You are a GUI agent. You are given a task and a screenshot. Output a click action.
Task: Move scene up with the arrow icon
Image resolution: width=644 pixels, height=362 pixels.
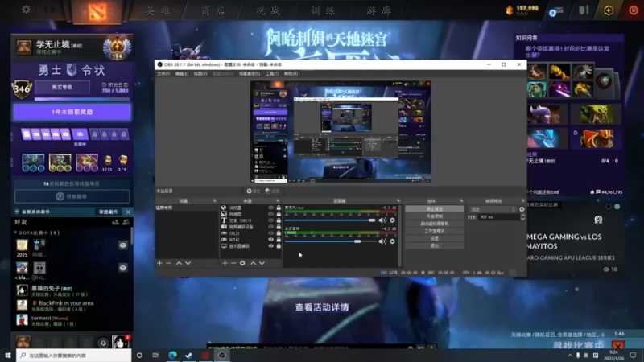point(179,263)
